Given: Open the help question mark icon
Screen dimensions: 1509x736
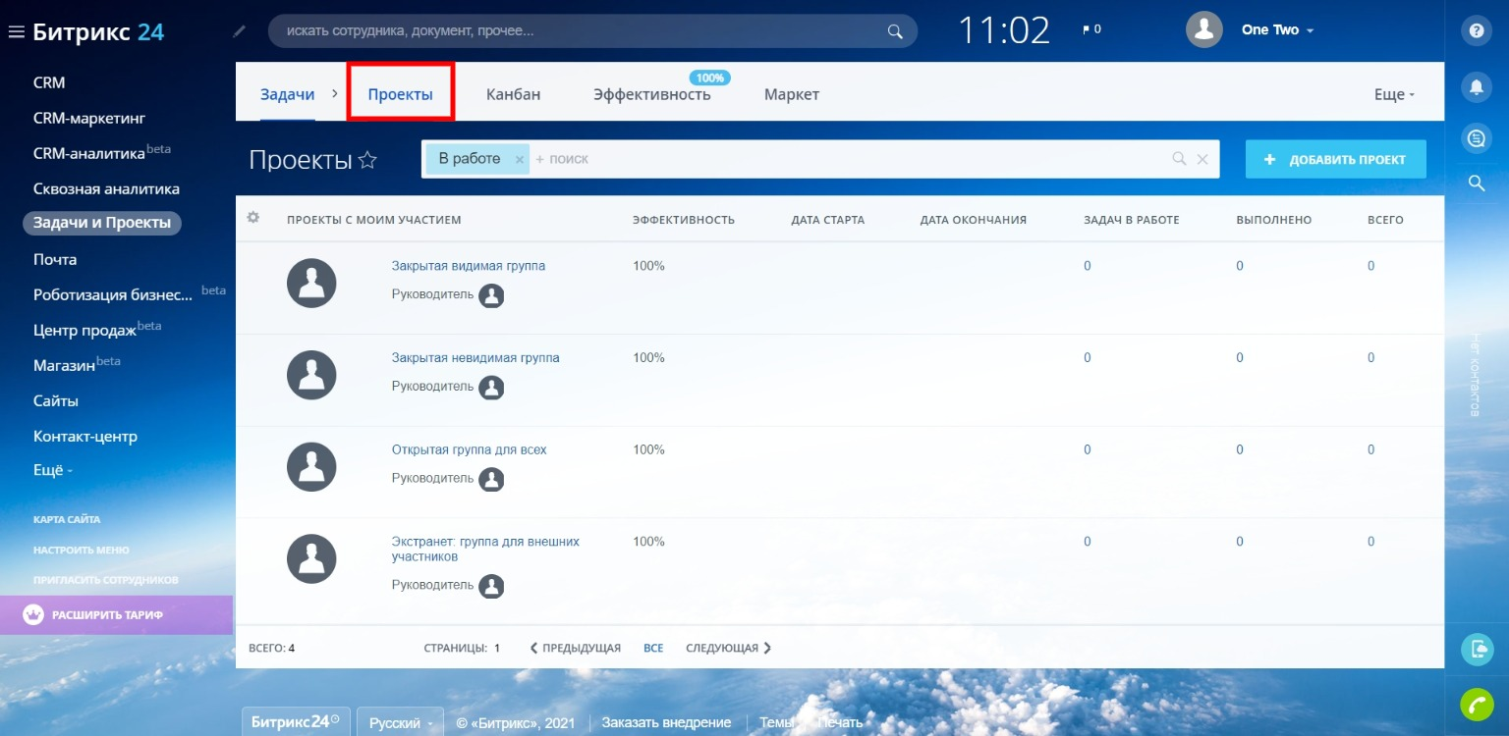Looking at the screenshot, I should [x=1476, y=30].
